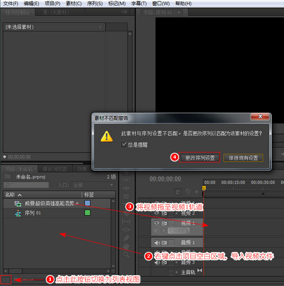Select the Zoom tool
Screen dimensions: 284x286
[x=126, y=254]
